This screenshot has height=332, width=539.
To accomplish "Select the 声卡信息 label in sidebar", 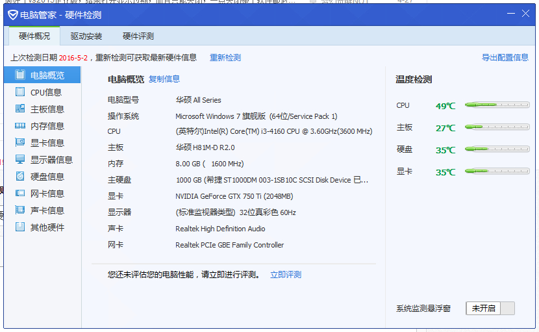I will (47, 211).
